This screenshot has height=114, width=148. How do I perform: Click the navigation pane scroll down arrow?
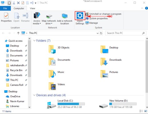tap(29, 107)
